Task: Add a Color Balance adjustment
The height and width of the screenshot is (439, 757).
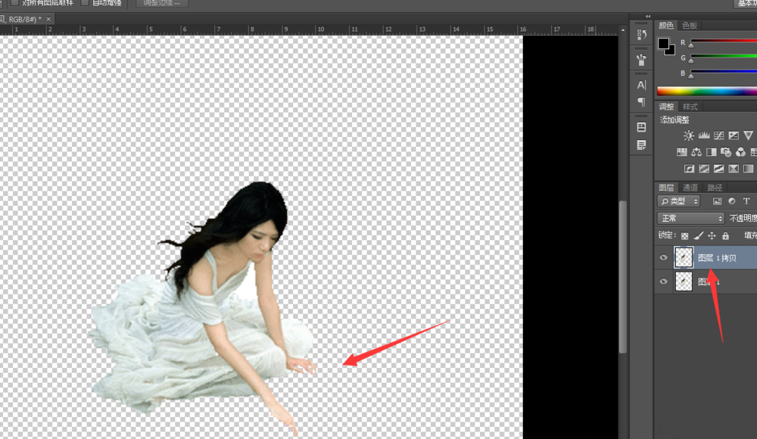Action: (696, 152)
